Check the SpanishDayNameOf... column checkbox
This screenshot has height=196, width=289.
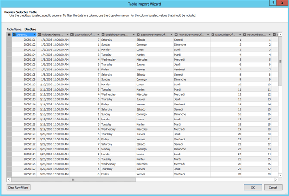click(x=138, y=35)
